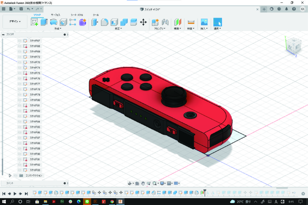The width and height of the screenshot is (308, 205).
Task: Select スケッチ84 in the browser
Action: [35, 122]
